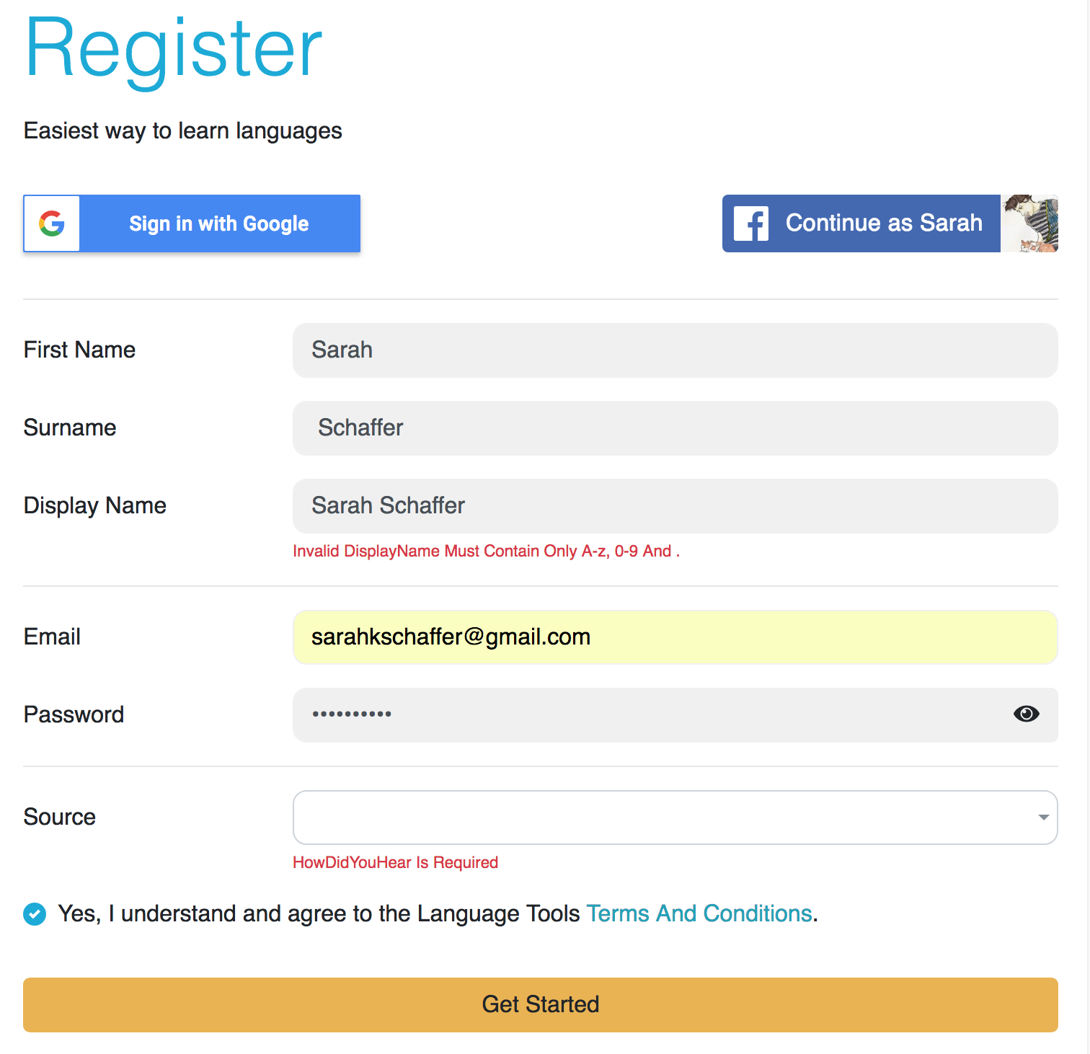Toggle password visibility eye icon
This screenshot has height=1054, width=1090.
click(1026, 714)
